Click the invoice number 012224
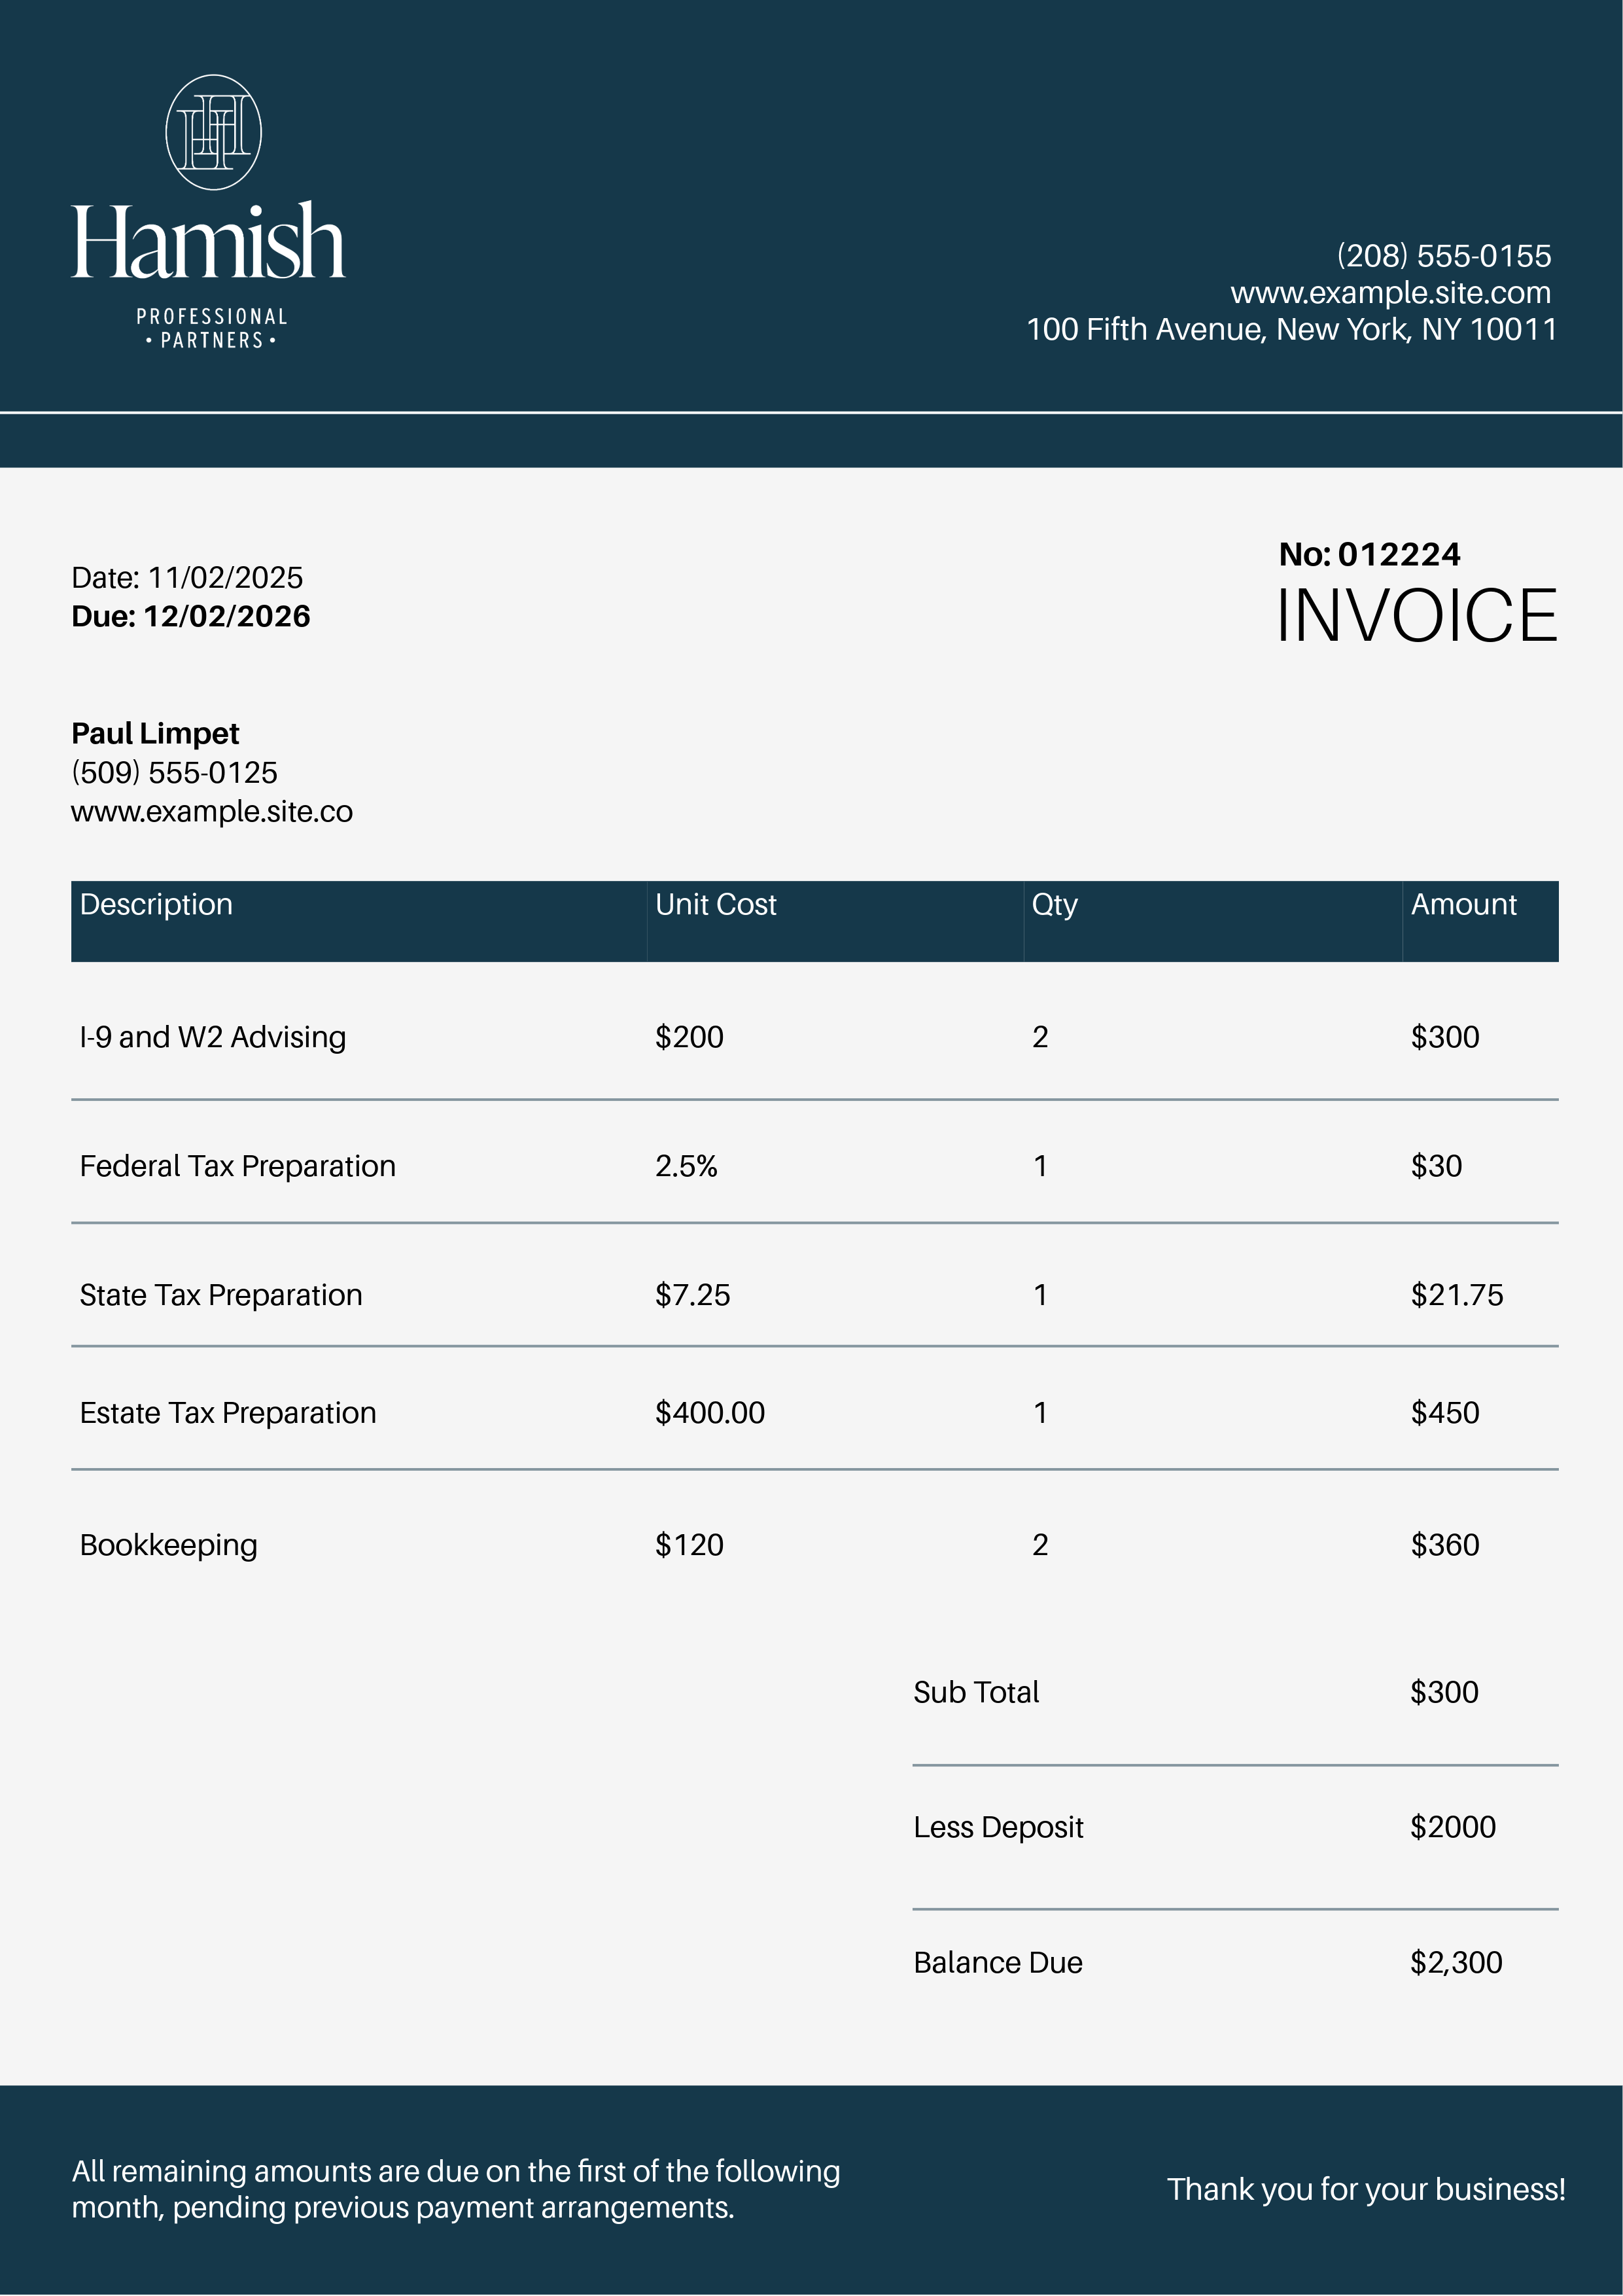 [x=1398, y=554]
